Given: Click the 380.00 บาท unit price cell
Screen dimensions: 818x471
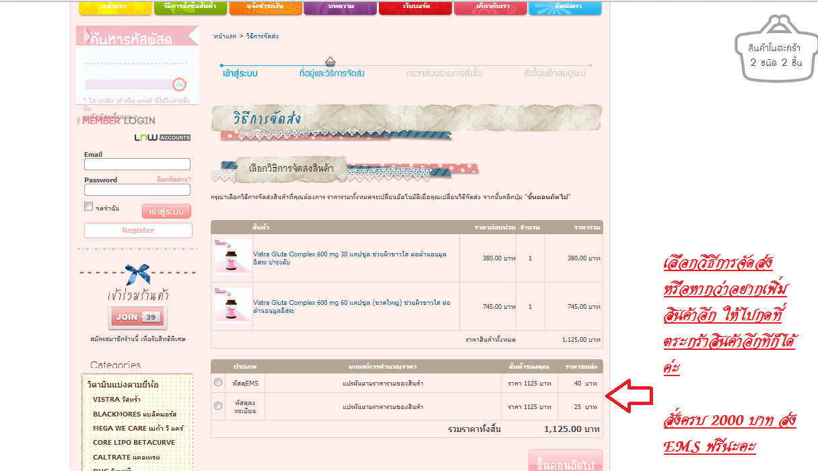Looking at the screenshot, I should [x=498, y=258].
